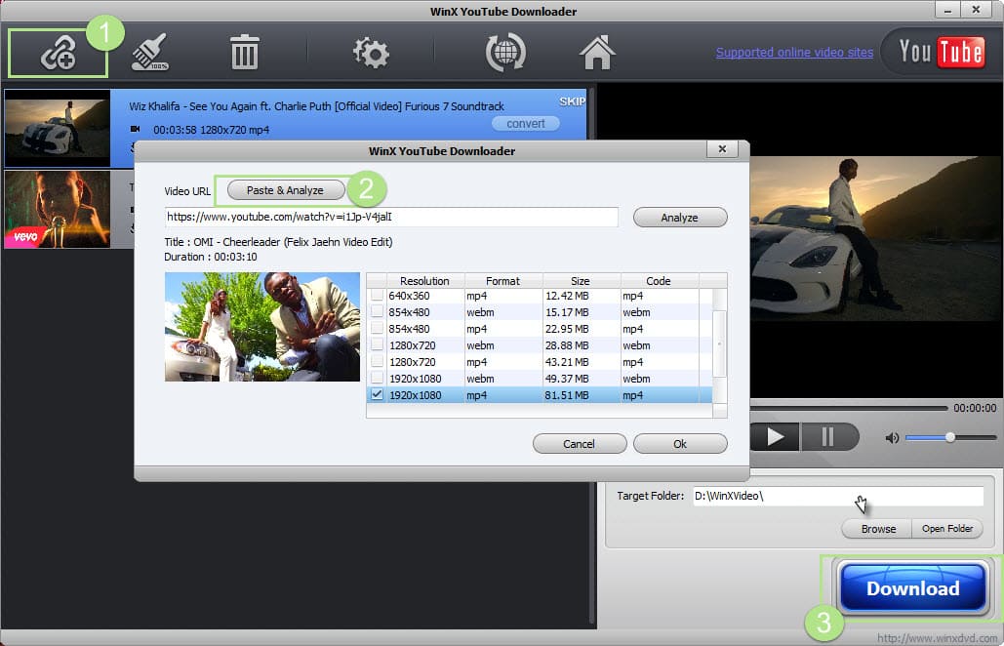This screenshot has width=1004, height=646.
Task: Click in the Video URL input field
Action: coord(391,217)
